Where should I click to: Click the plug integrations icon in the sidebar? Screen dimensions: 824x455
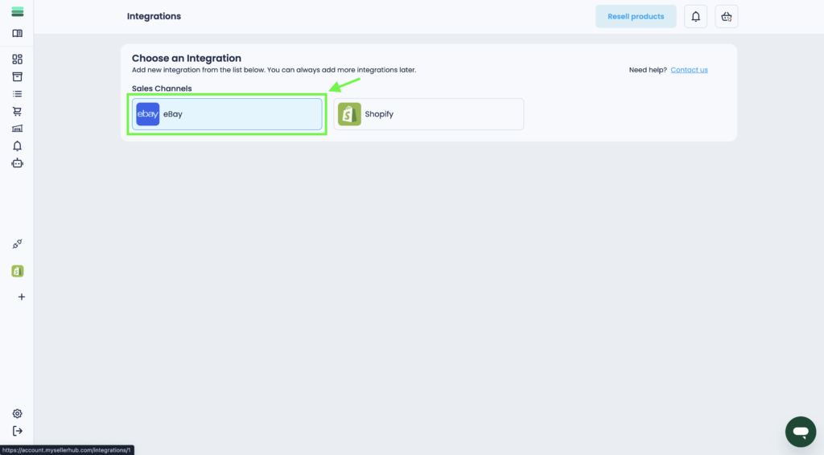tap(17, 244)
